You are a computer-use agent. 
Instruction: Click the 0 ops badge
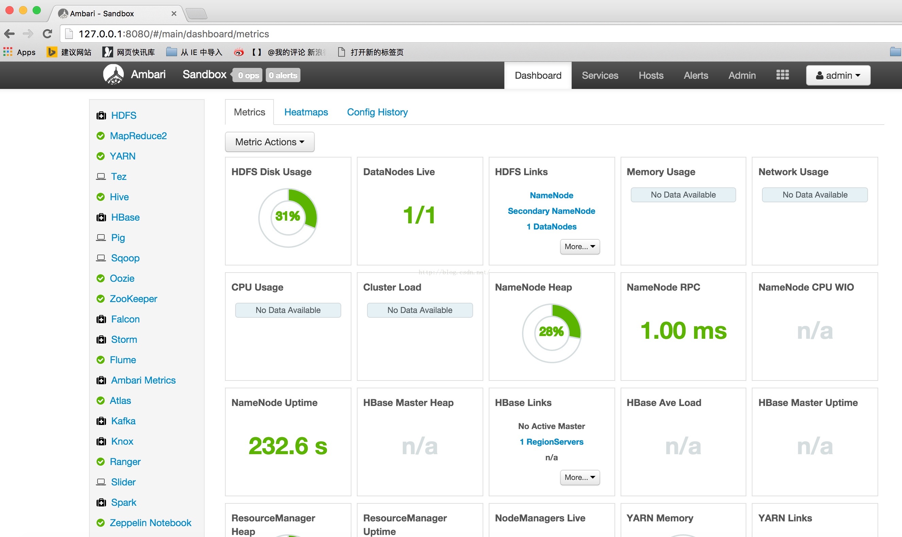click(248, 75)
